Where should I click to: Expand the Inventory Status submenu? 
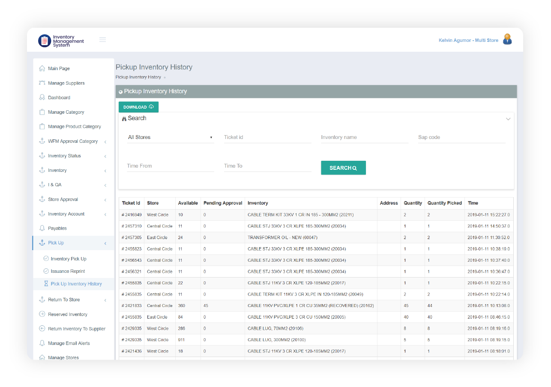(x=105, y=156)
